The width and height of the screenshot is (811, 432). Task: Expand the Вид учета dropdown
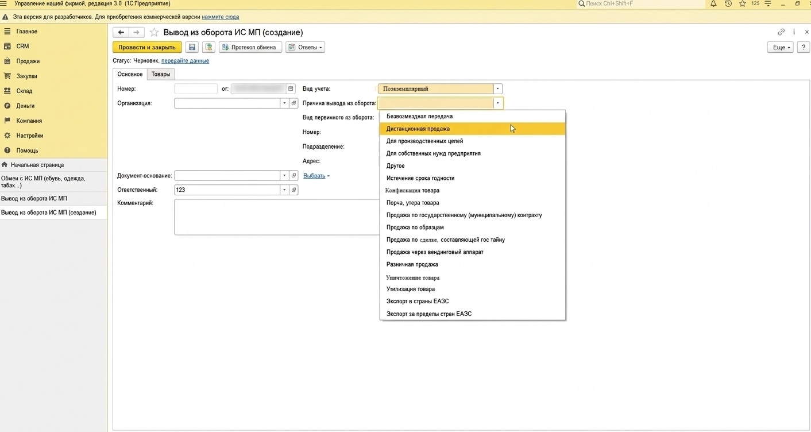[x=498, y=89]
